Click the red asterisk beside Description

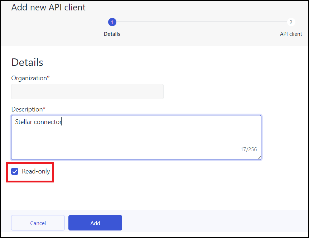click(44, 109)
